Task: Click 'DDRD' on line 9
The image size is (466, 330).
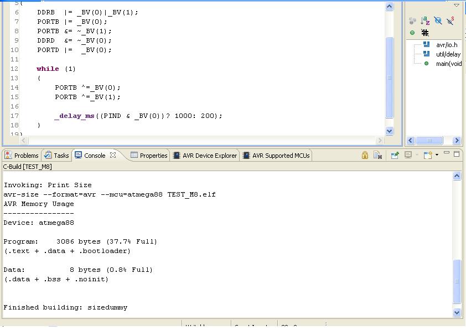Action: coord(46,41)
